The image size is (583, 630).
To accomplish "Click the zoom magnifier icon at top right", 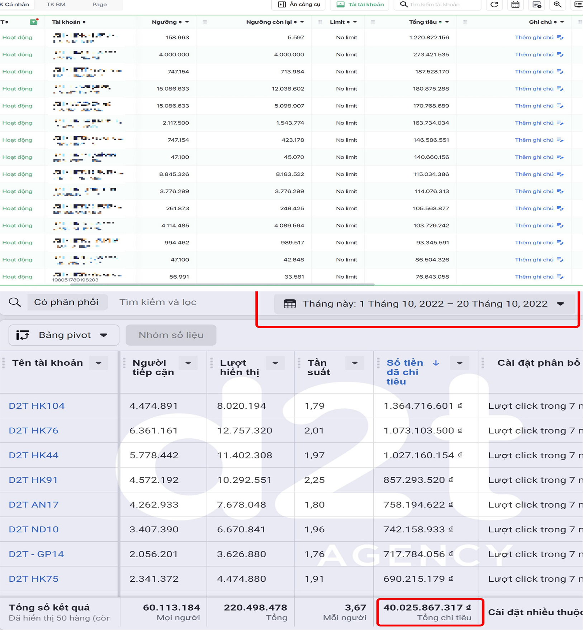I will click(x=557, y=5).
